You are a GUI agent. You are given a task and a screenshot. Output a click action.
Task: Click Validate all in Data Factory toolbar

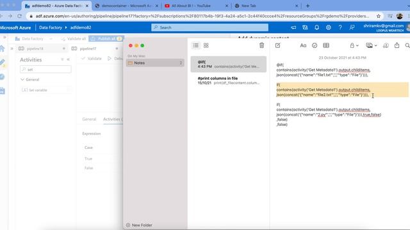tap(74, 38)
